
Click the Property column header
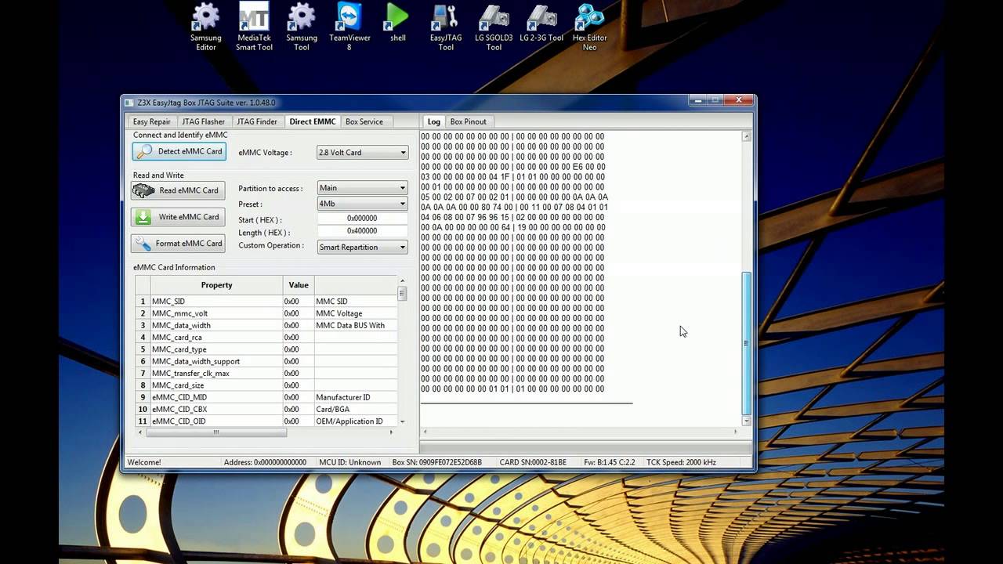(x=216, y=285)
